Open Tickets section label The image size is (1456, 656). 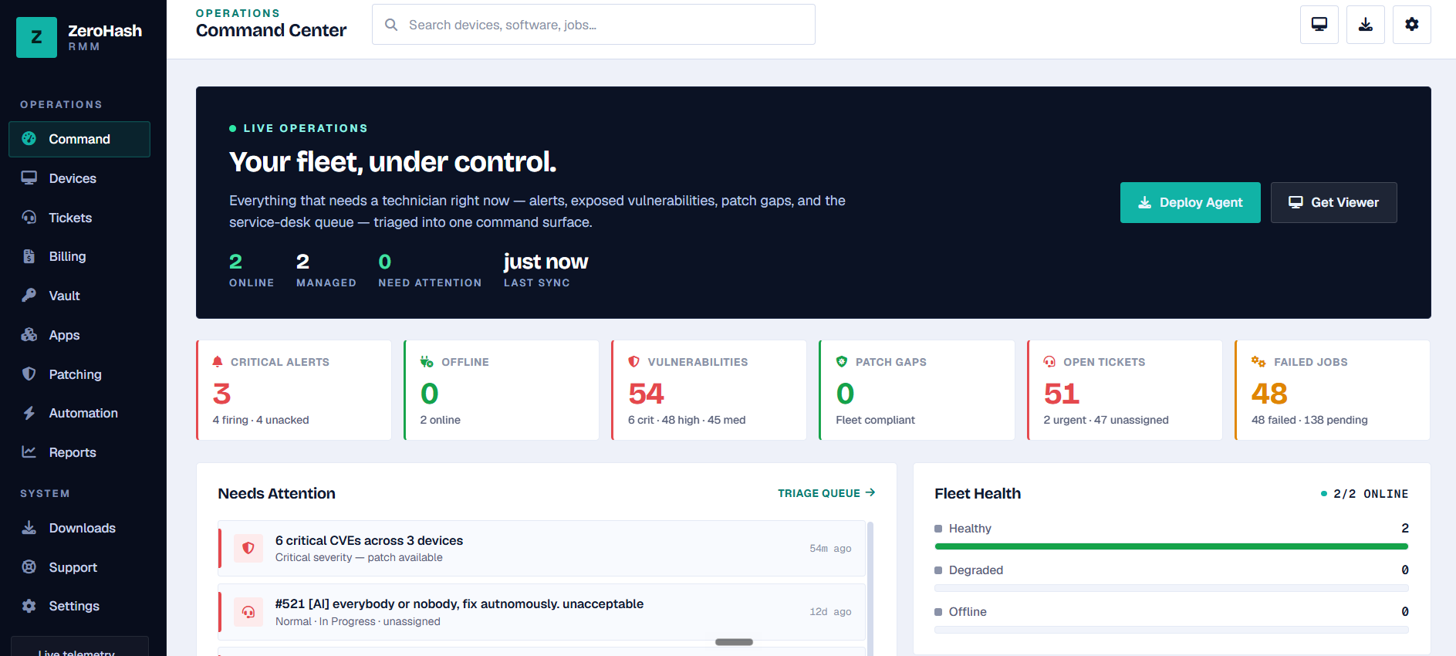click(70, 218)
